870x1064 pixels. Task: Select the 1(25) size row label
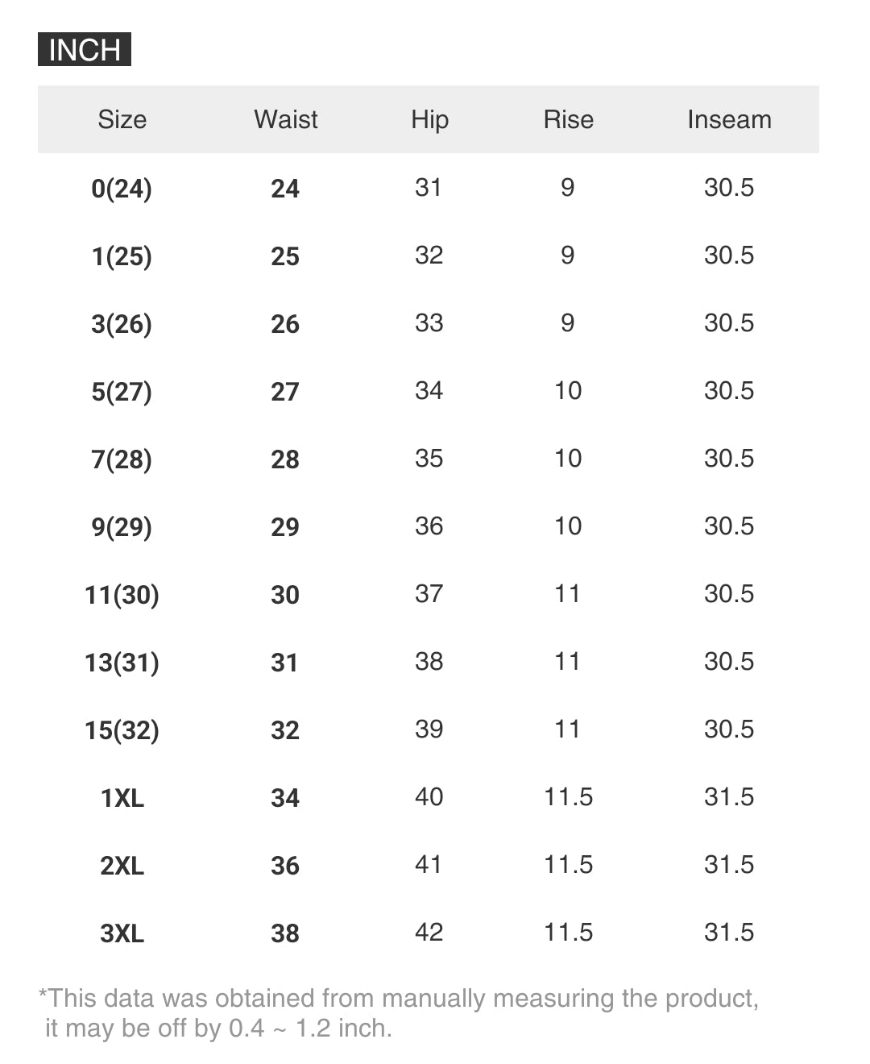coord(122,256)
